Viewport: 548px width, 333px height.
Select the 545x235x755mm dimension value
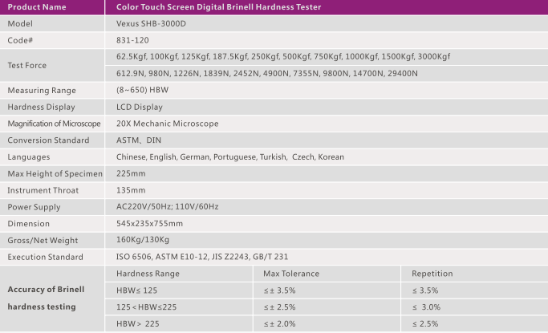click(150, 223)
